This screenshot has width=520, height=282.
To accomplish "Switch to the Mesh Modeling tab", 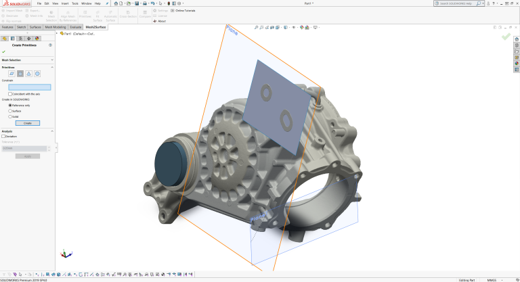I will [55, 27].
